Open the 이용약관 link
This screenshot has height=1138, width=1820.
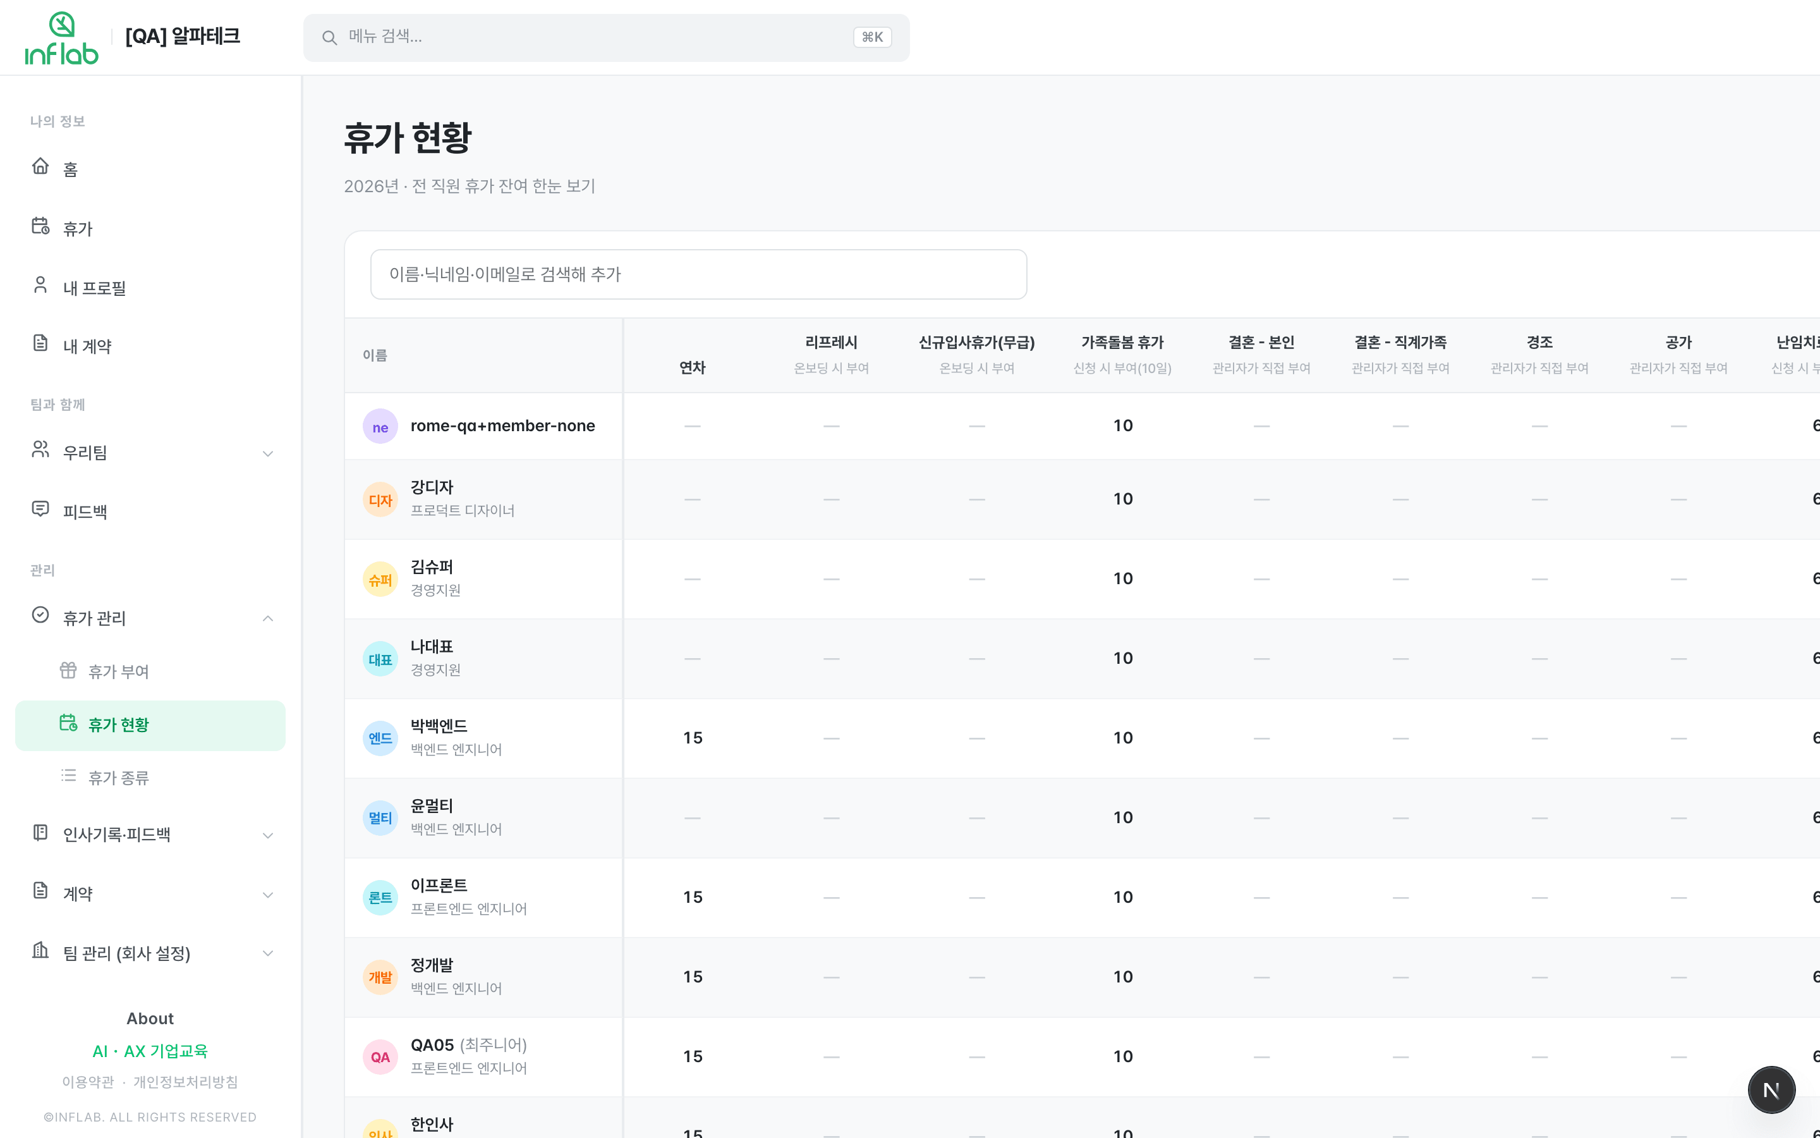[x=88, y=1082]
